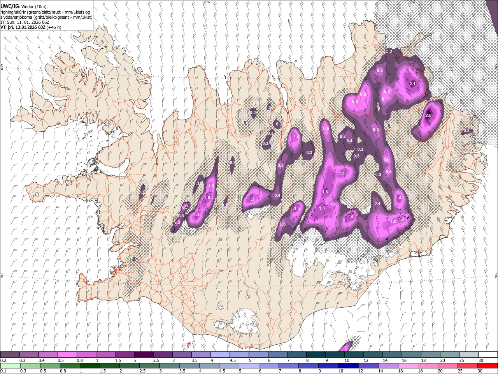
Task: Click the lower scale swatch between 14 and 16
Action: pos(389,365)
